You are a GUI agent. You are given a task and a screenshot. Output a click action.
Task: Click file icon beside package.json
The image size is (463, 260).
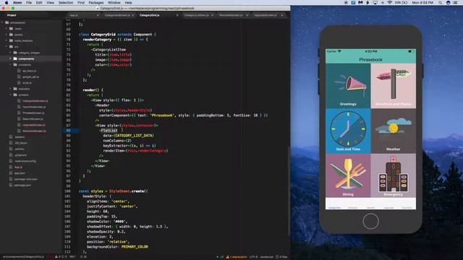12,185
